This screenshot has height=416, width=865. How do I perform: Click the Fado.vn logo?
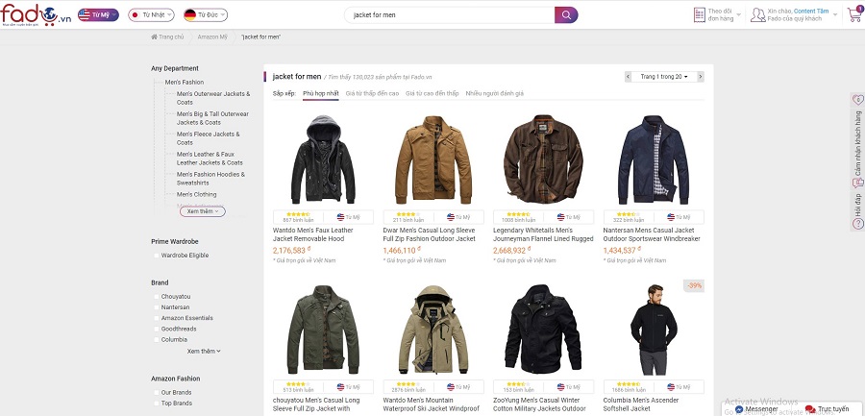click(x=36, y=15)
